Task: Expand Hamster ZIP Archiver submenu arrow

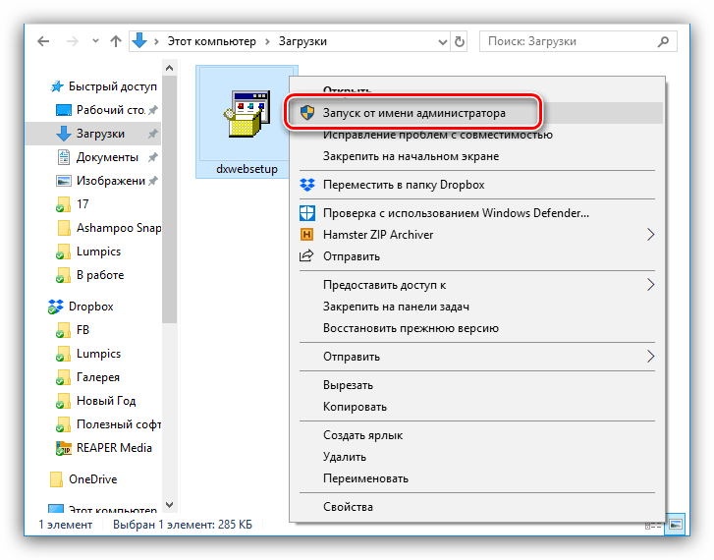Action: click(651, 235)
